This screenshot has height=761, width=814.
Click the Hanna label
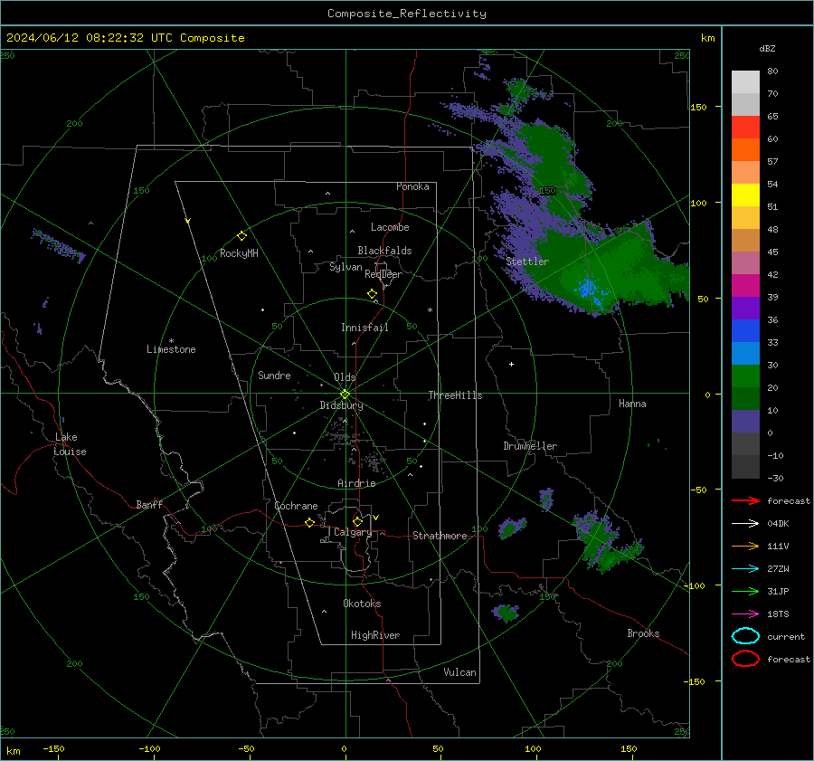coord(632,404)
